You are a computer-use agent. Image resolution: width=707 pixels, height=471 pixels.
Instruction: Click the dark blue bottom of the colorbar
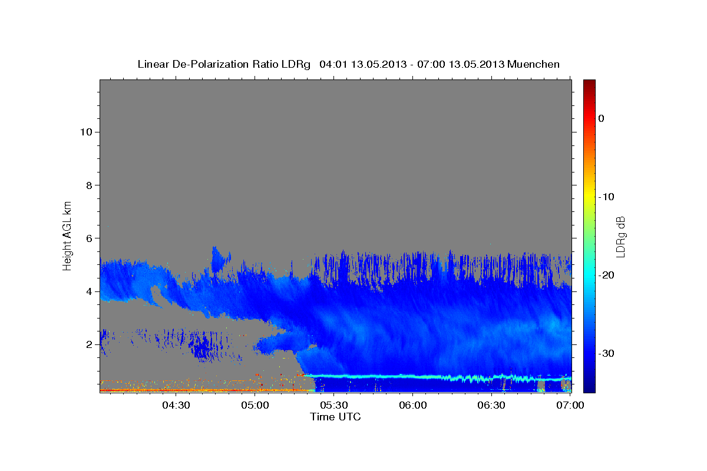coord(589,386)
